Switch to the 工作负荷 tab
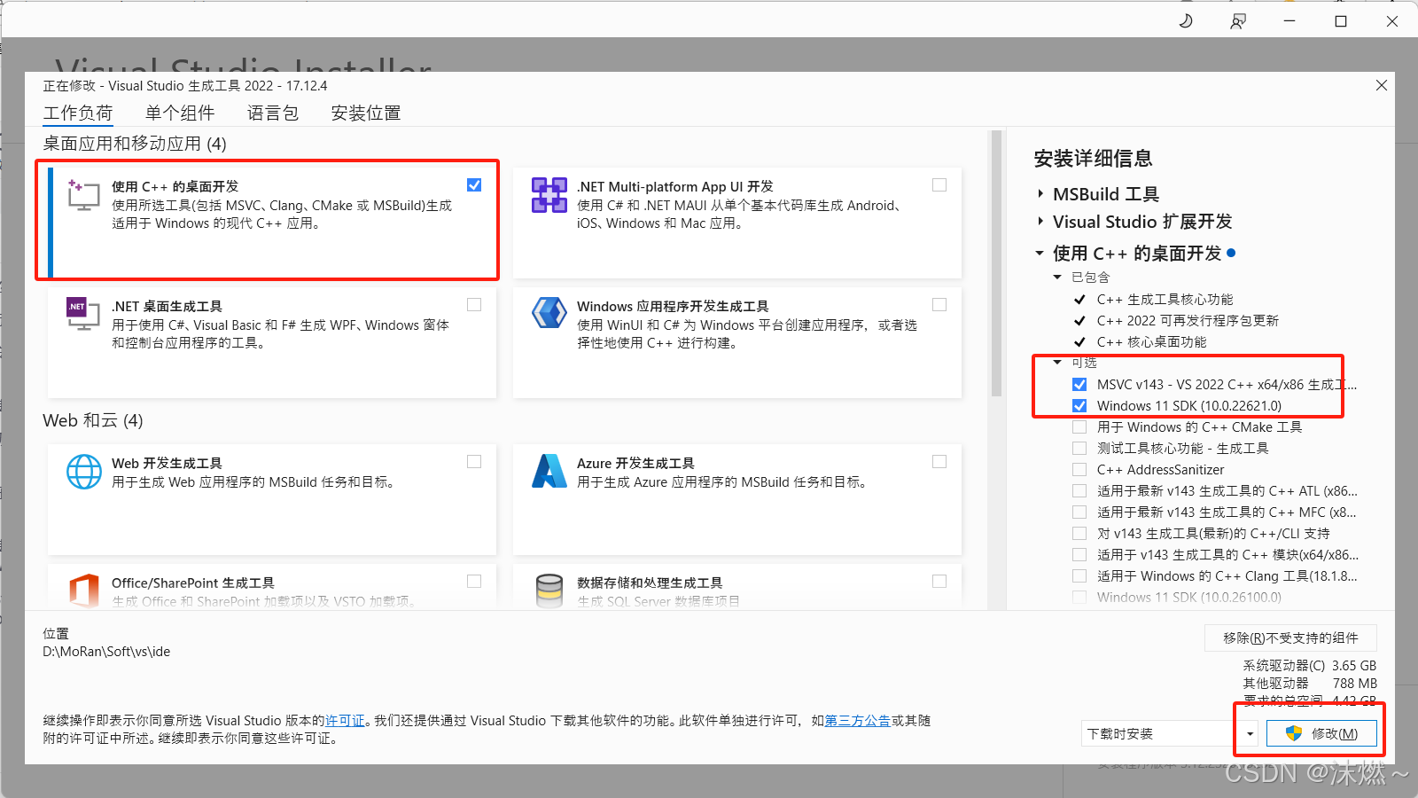This screenshot has height=798, width=1418. tap(78, 113)
